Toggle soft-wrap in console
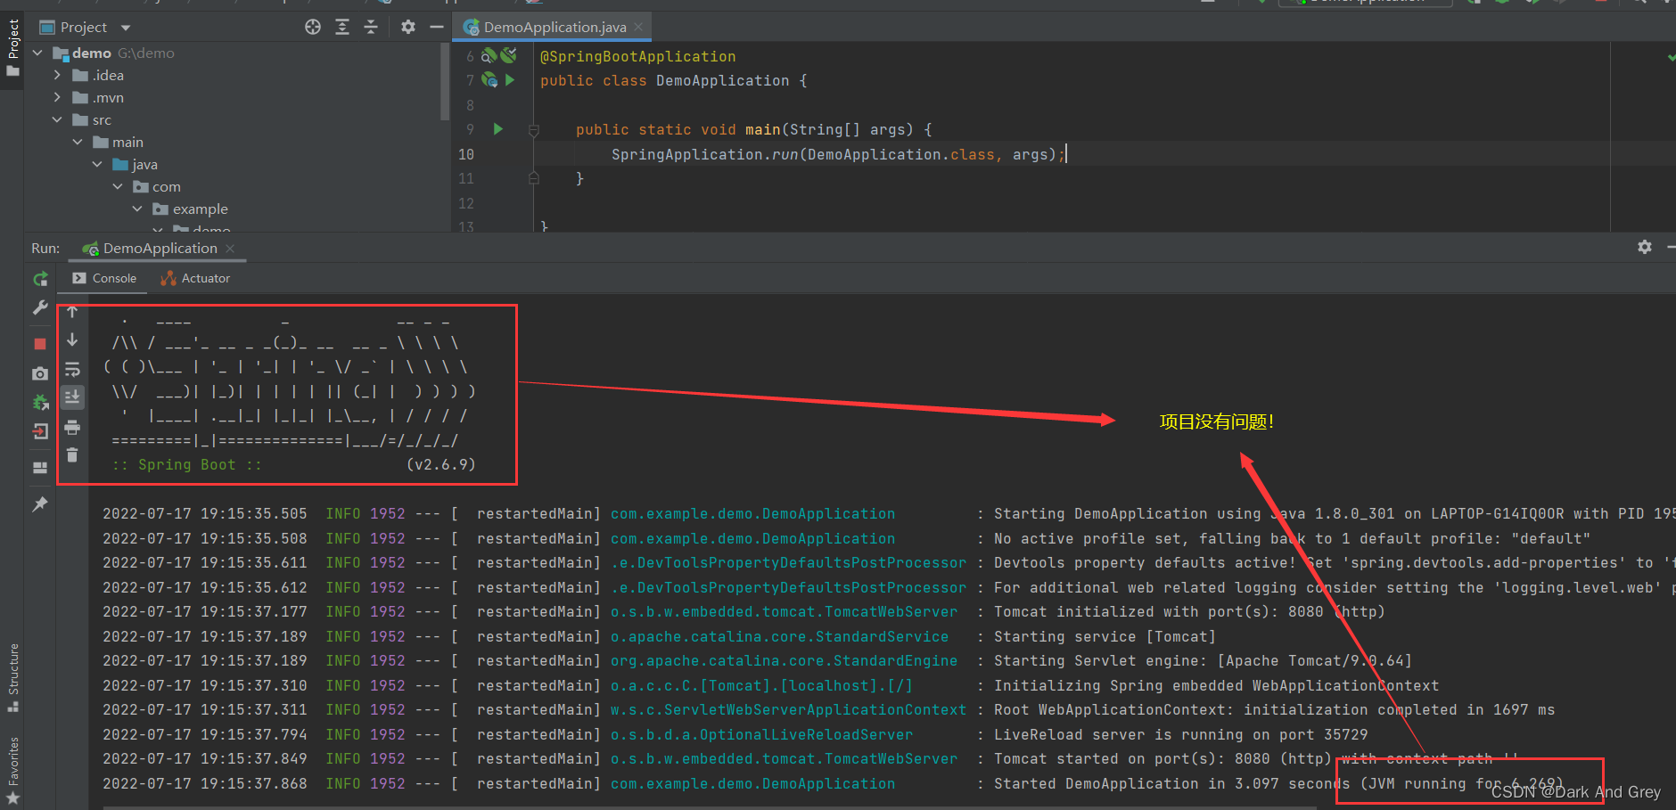The image size is (1676, 810). (x=72, y=369)
